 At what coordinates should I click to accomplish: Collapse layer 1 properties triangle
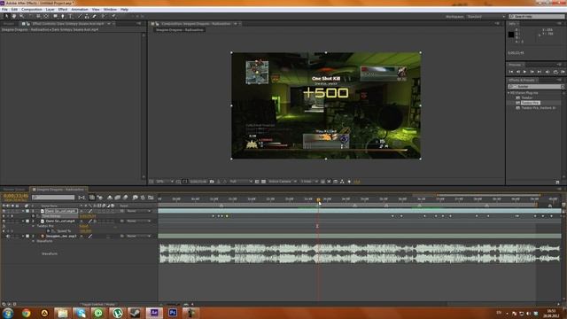pos(23,211)
